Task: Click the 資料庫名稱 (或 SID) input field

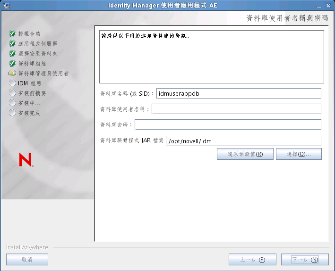Action: tap(239, 93)
